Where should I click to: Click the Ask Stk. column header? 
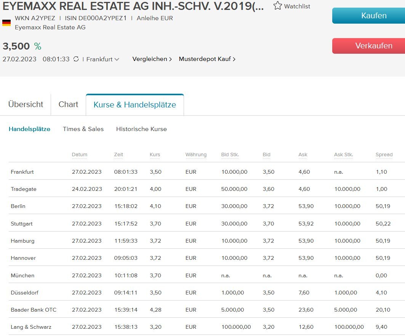(344, 154)
